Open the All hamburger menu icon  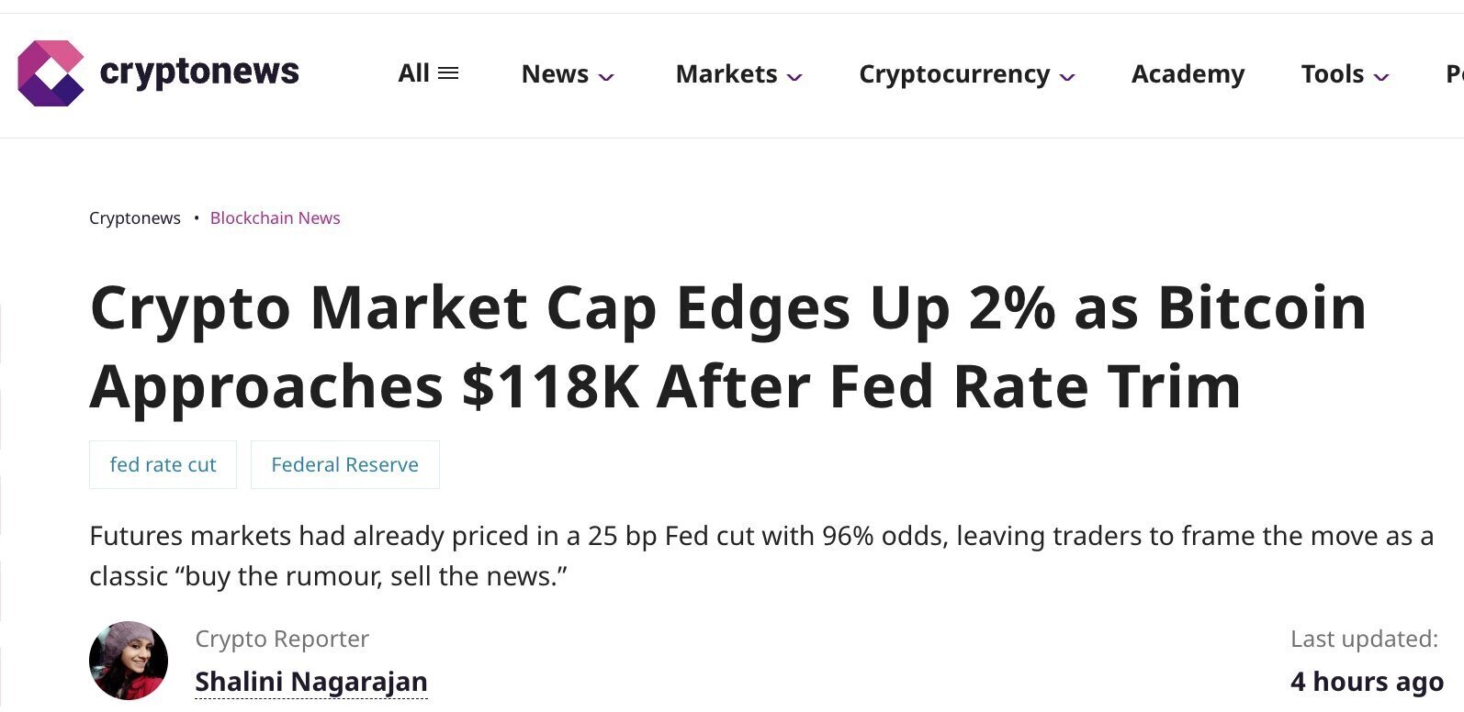(448, 73)
